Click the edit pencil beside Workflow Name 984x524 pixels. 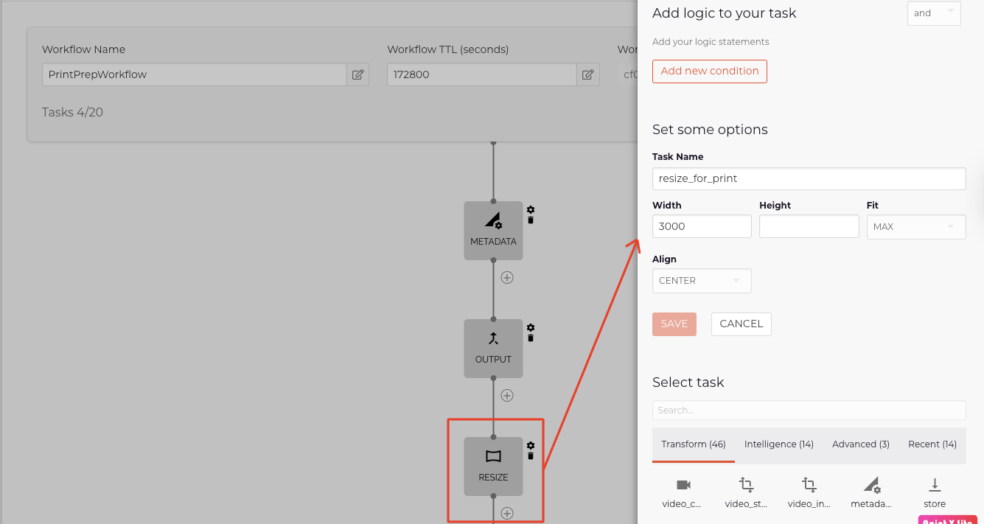(357, 74)
